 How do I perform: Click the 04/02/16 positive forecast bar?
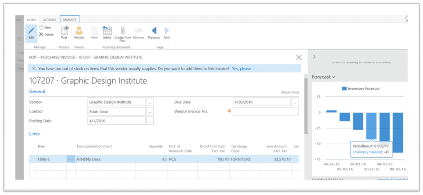331,111
